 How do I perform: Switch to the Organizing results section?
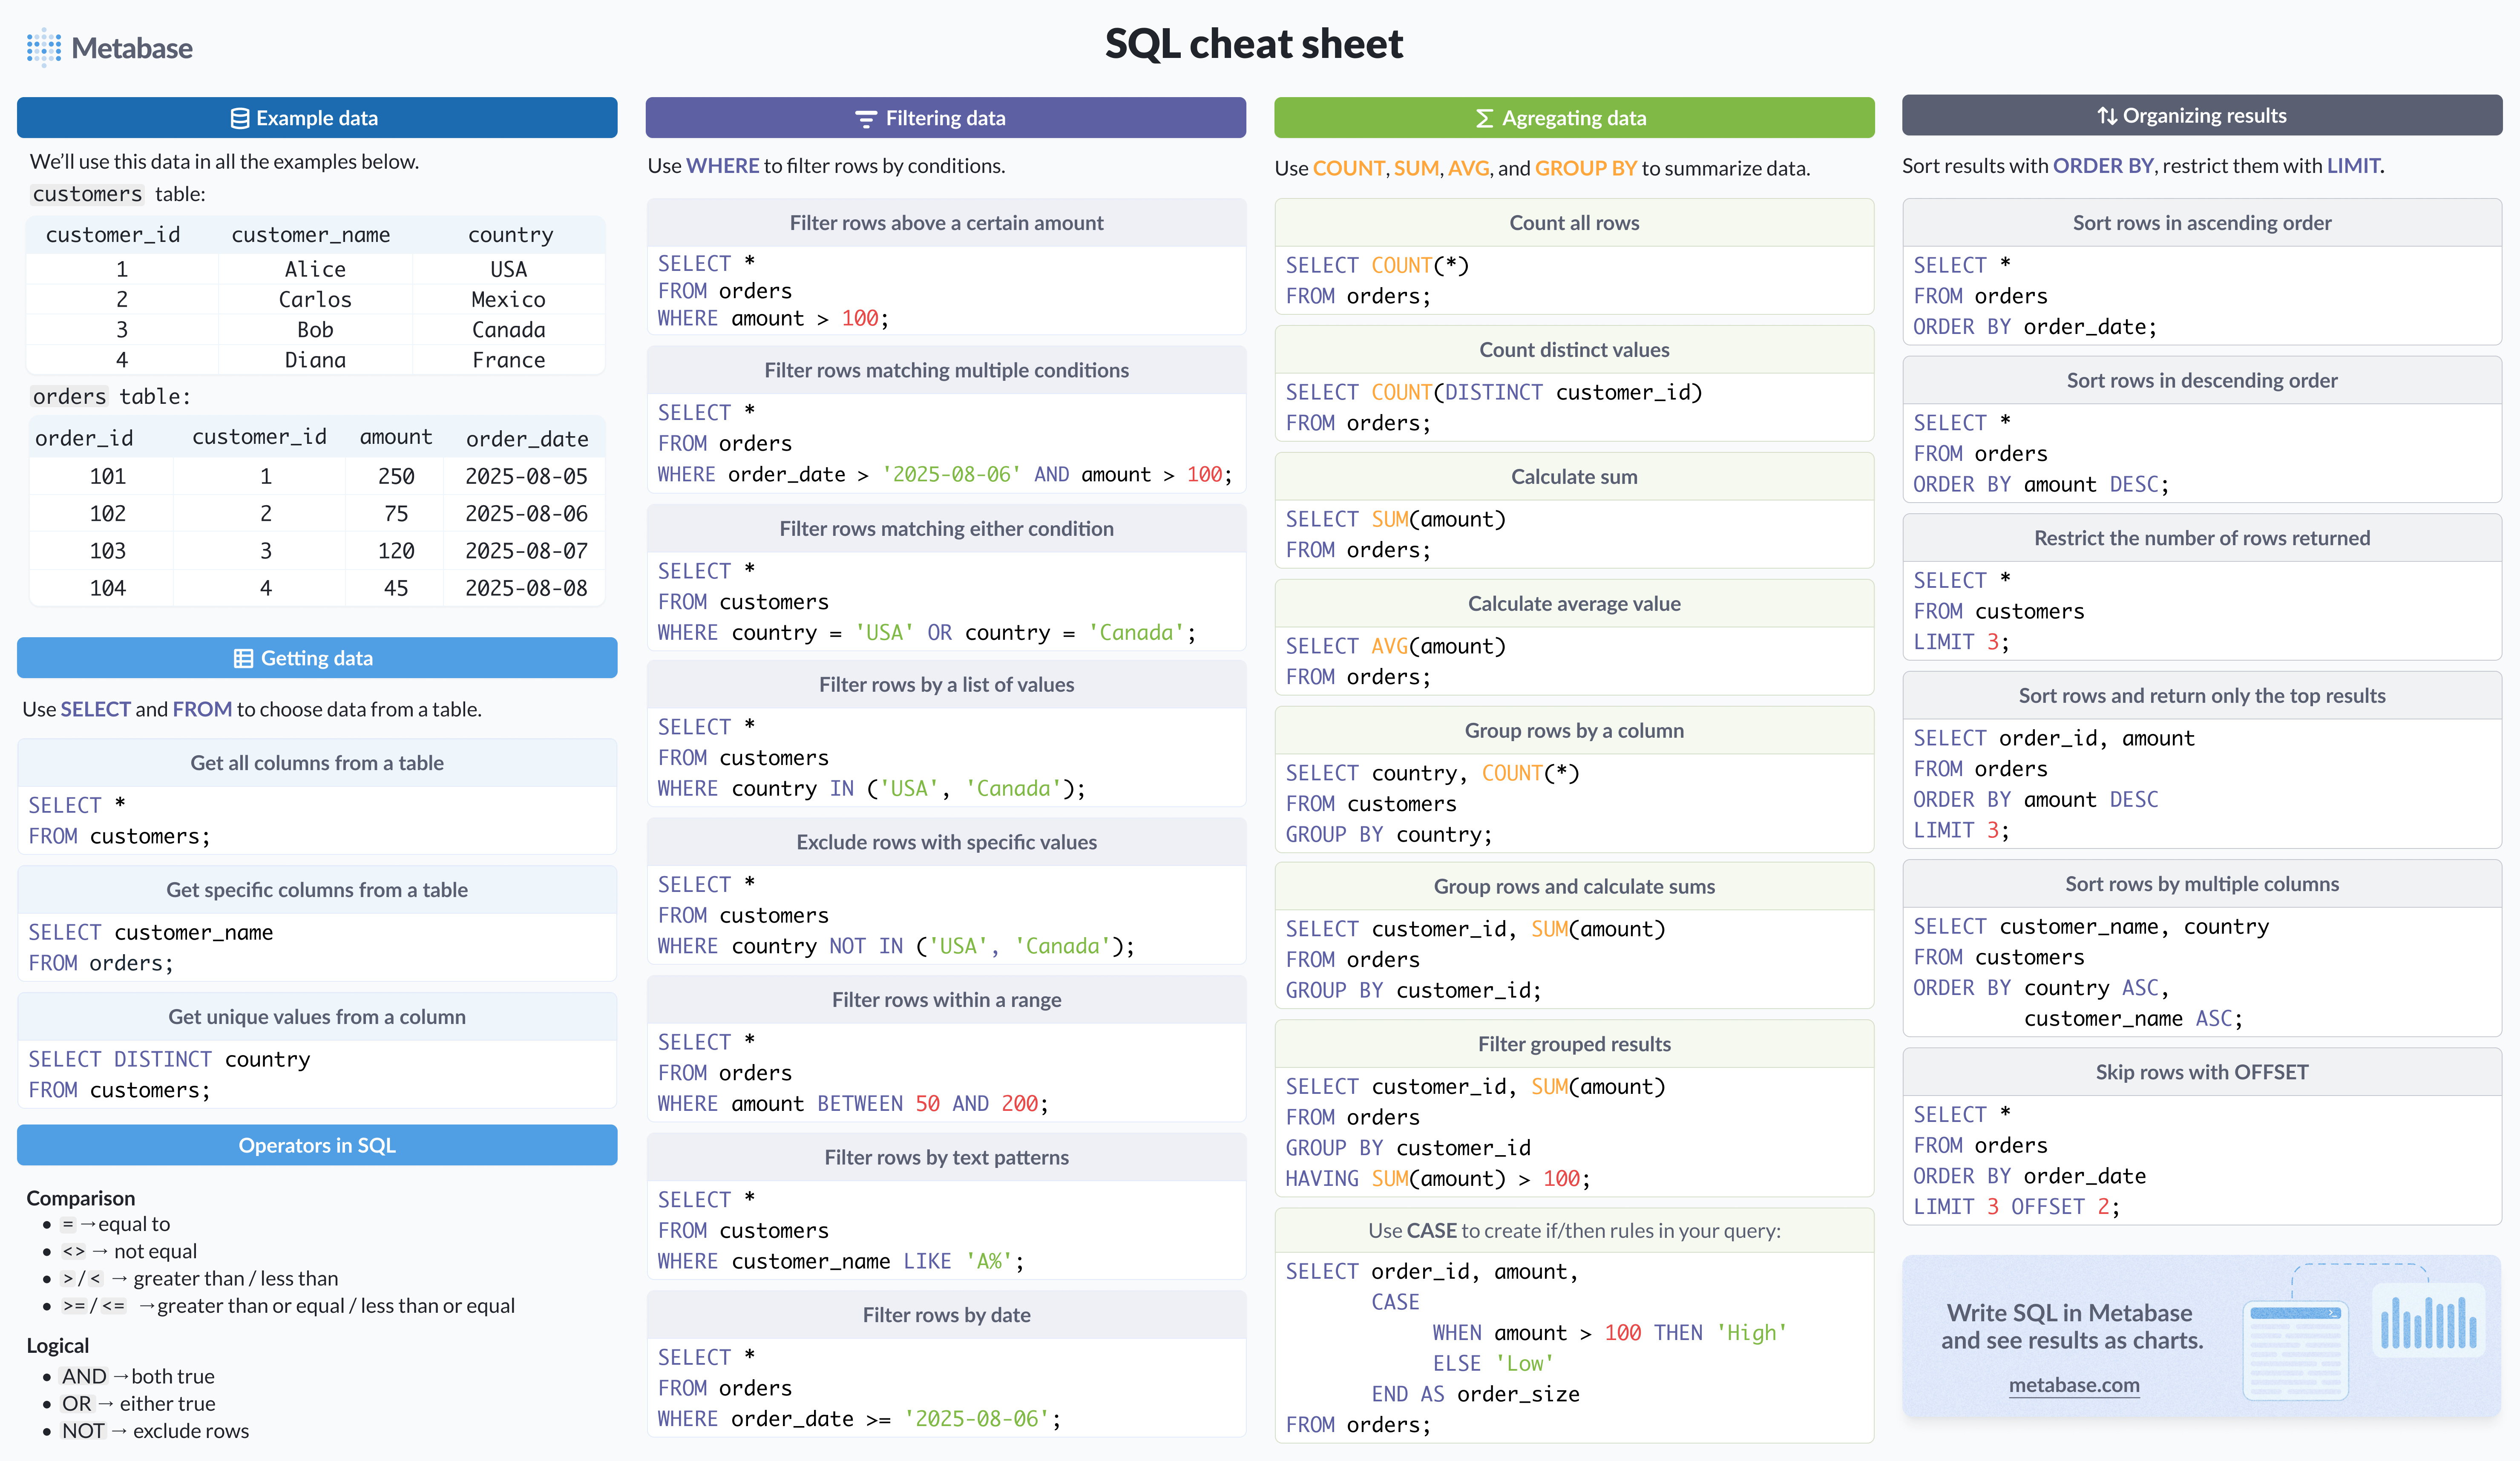[2201, 115]
